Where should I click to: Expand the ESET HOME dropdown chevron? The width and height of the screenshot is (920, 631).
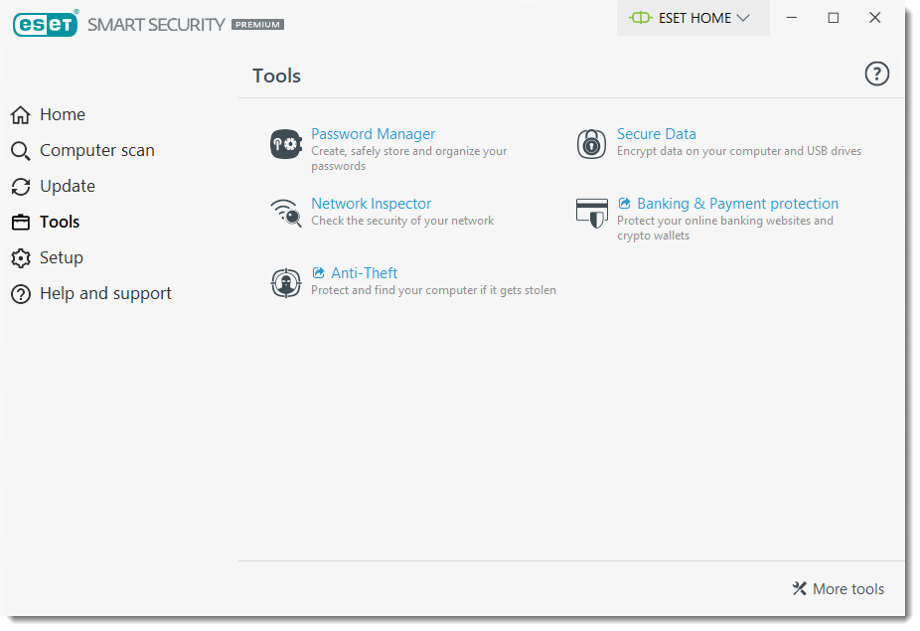[x=743, y=18]
